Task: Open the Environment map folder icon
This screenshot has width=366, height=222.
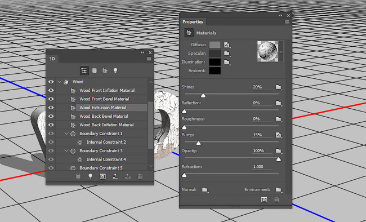Action: [x=279, y=189]
